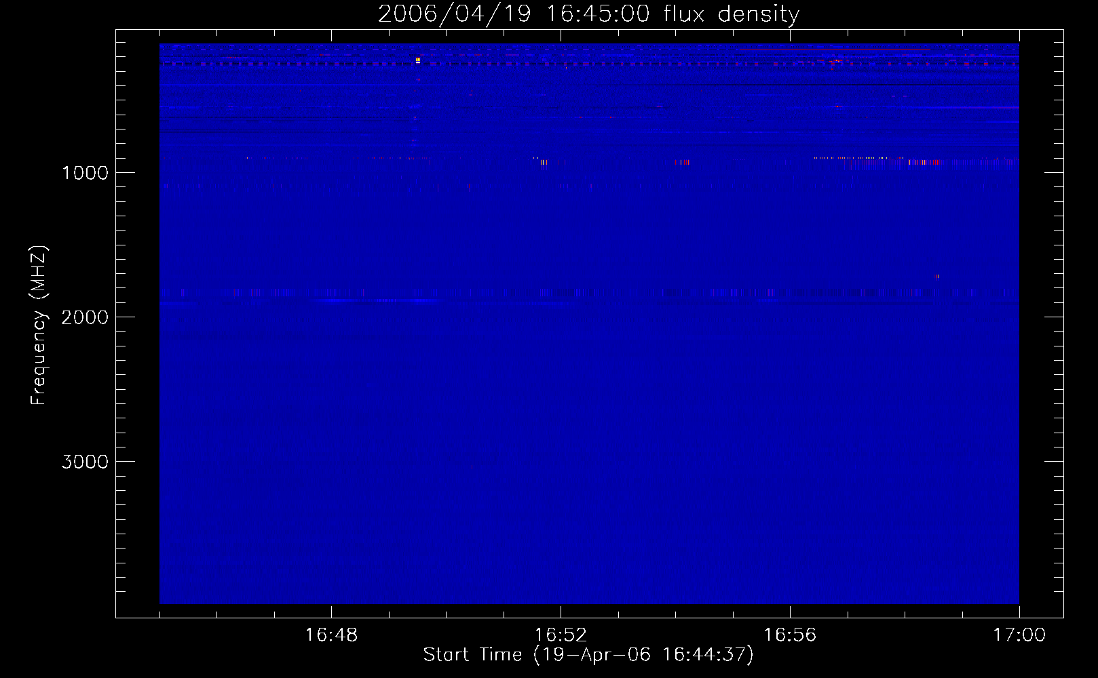The height and width of the screenshot is (678, 1098).
Task: Click the spectrogram center near 3000 MHz at 16:52
Action: (561, 461)
